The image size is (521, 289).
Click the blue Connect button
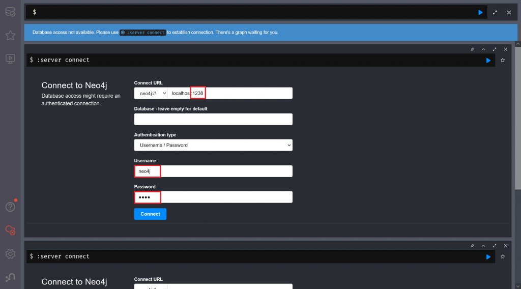(x=150, y=214)
